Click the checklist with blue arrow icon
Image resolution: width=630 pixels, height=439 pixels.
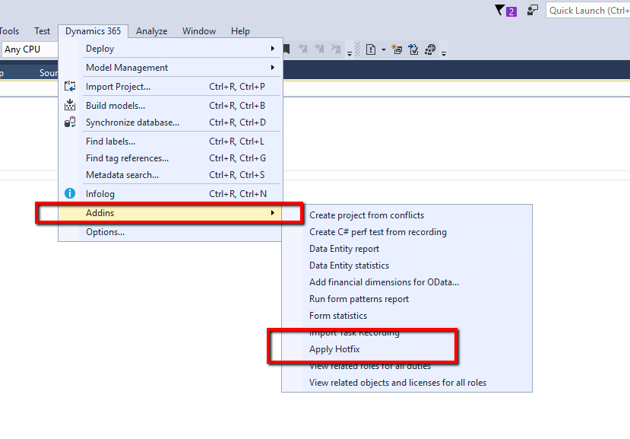[x=413, y=49]
